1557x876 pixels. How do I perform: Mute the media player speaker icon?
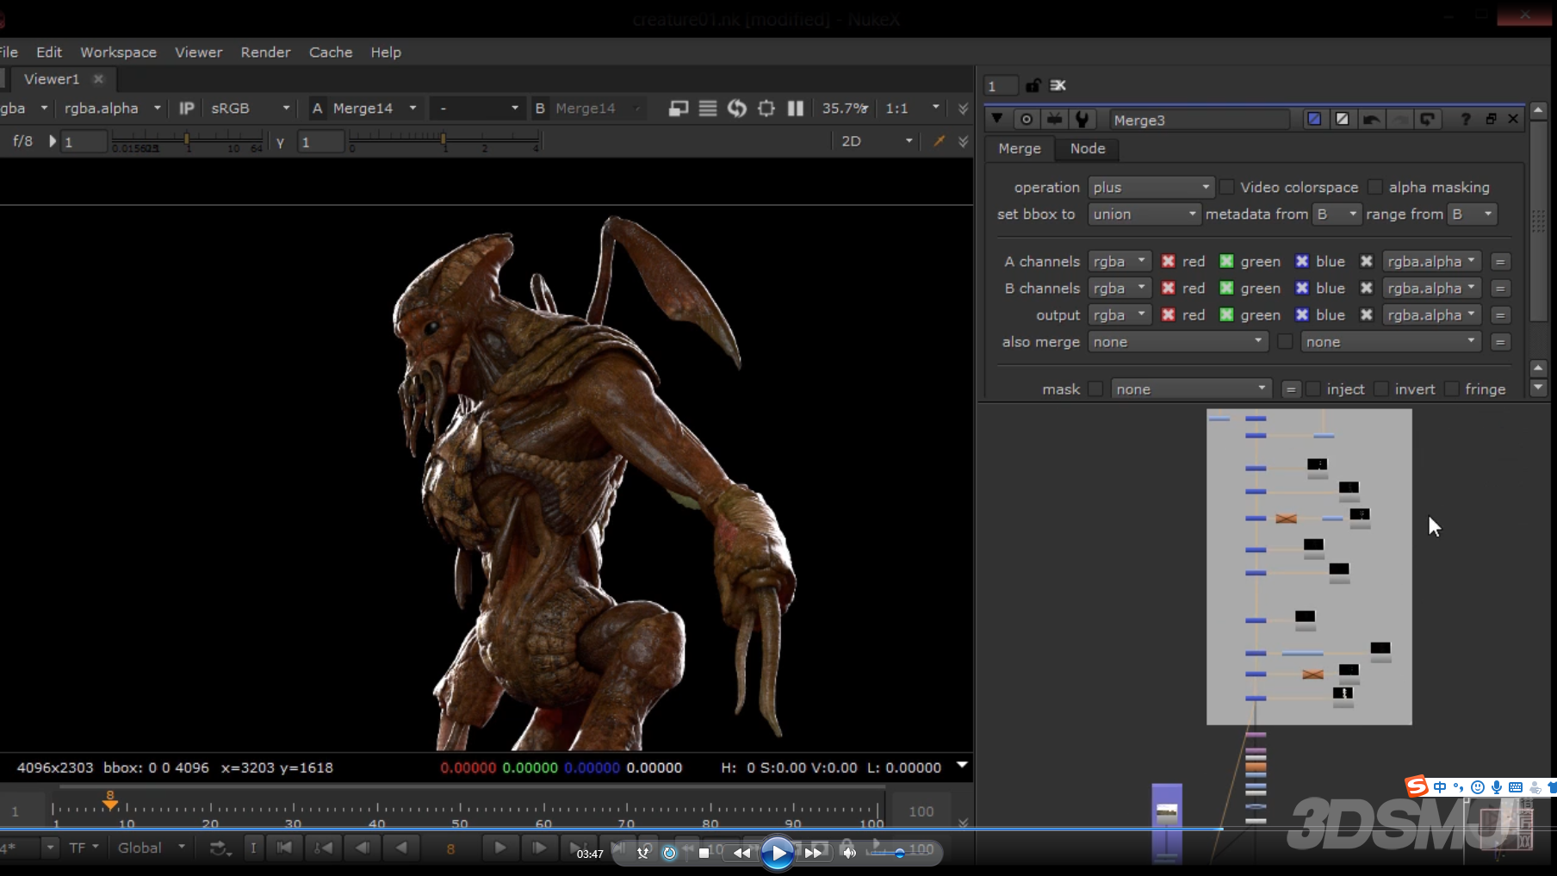click(849, 853)
